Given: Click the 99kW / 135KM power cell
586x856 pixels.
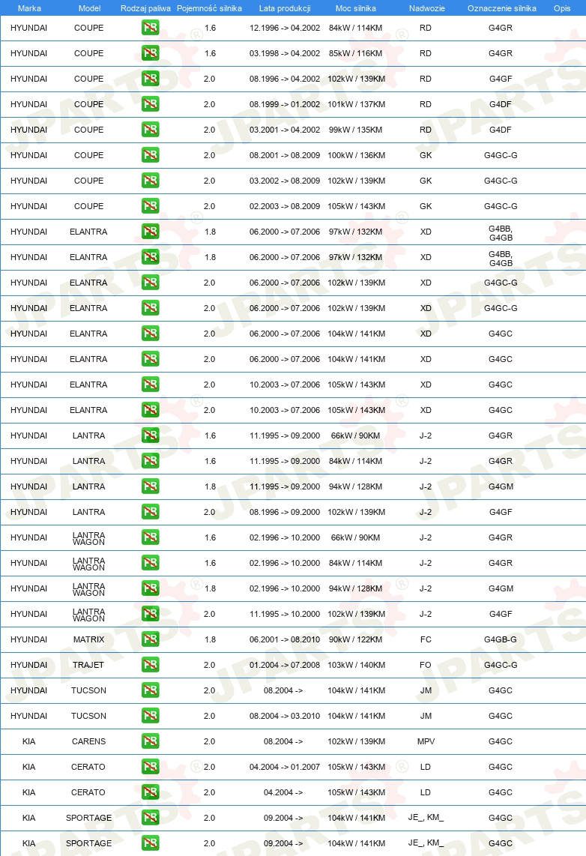Looking at the screenshot, I should tap(356, 130).
